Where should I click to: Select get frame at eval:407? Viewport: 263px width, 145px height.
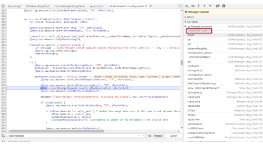pos(223,39)
